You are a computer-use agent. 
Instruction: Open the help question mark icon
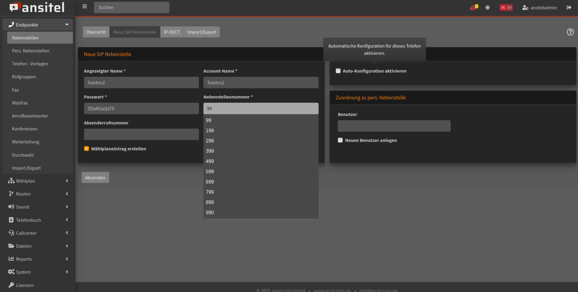[570, 32]
